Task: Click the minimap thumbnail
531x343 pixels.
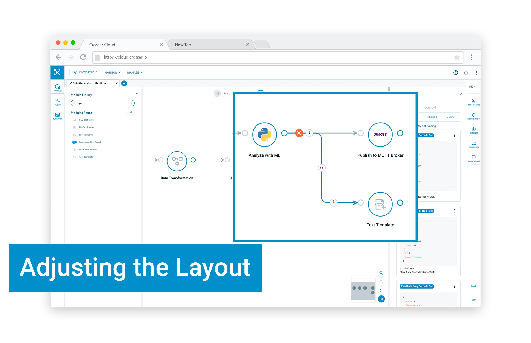Action: 363,290
